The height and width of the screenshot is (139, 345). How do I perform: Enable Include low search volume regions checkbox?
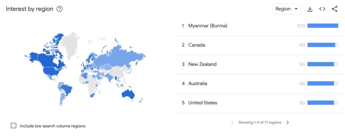pos(13,126)
